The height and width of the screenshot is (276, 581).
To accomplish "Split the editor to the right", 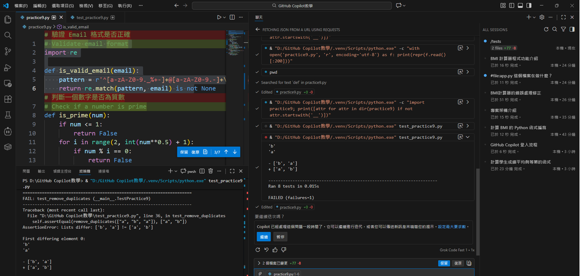I will (x=232, y=17).
